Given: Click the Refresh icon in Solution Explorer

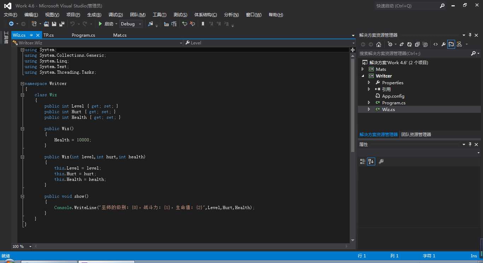Looking at the screenshot, I should [x=409, y=44].
